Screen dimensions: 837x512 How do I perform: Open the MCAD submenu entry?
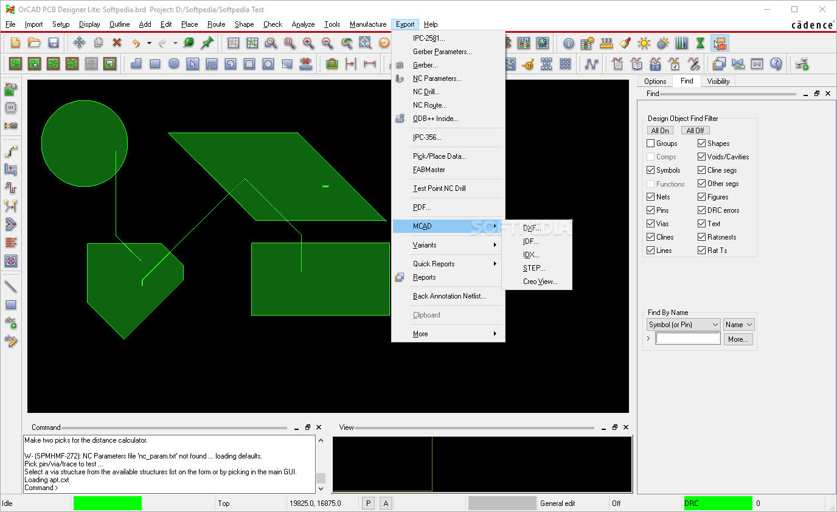pyautogui.click(x=448, y=226)
